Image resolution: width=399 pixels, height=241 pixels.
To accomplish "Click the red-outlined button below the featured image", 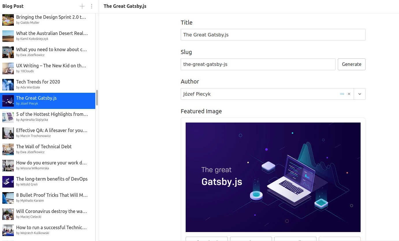I will tap(340, 239).
